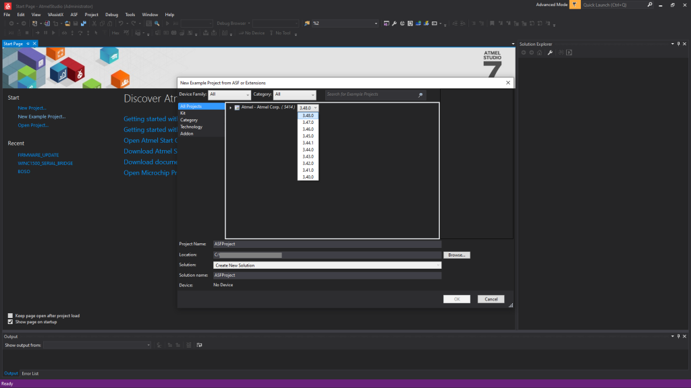Click the Atmel Studio logo in title bar
The width and height of the screenshot is (691, 388).
[7, 6]
